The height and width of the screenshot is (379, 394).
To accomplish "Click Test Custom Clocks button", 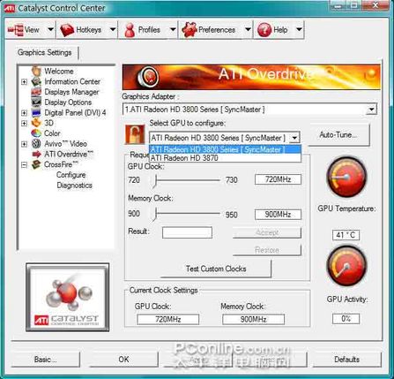I will (216, 269).
